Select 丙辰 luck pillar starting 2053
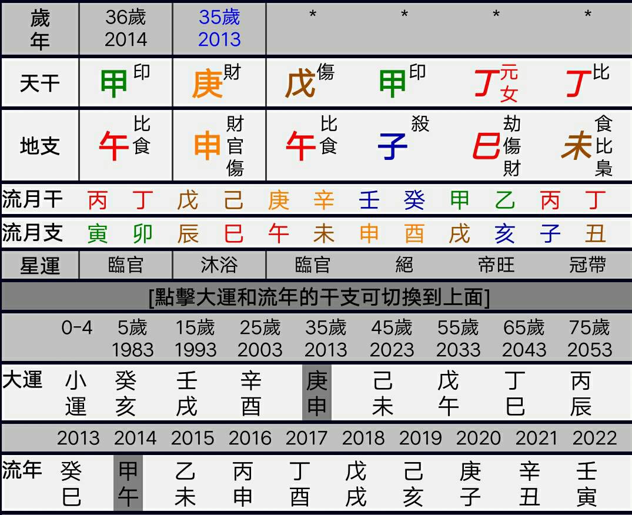 click(580, 393)
